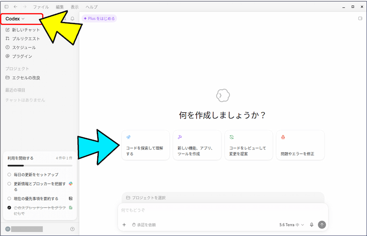Open the 5.6 Terra model dropdown
Image resolution: width=367 pixels, height=236 pixels.
tap(291, 225)
